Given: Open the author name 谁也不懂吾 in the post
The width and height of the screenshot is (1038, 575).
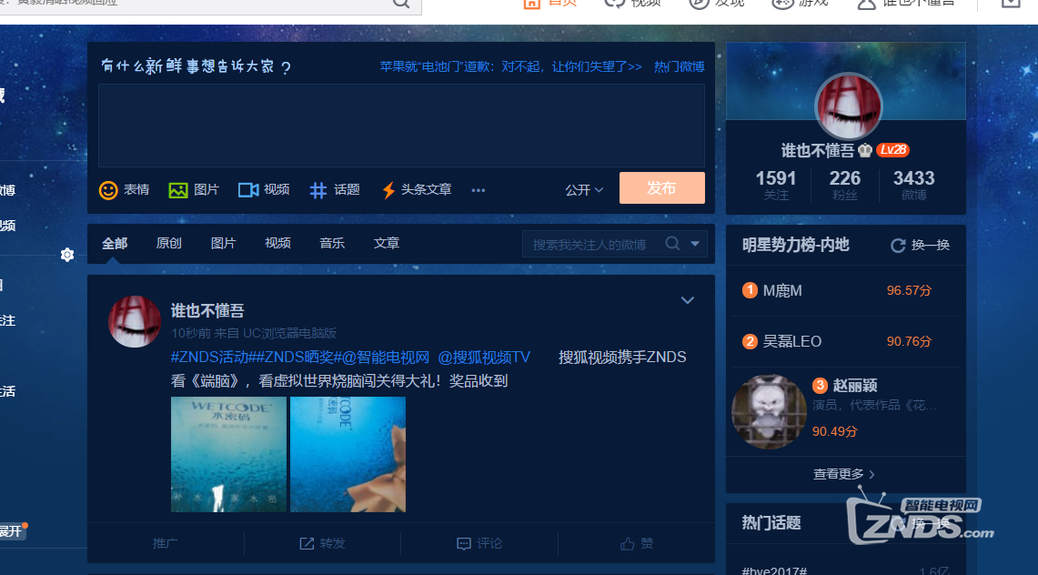Looking at the screenshot, I should tap(207, 310).
